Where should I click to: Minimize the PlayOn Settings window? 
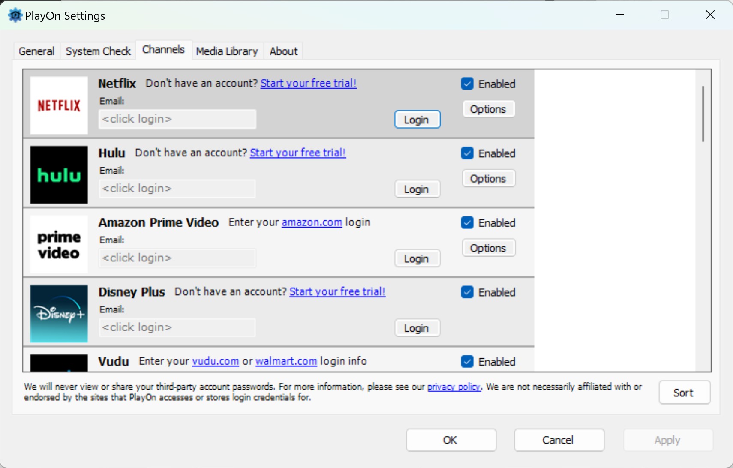620,15
